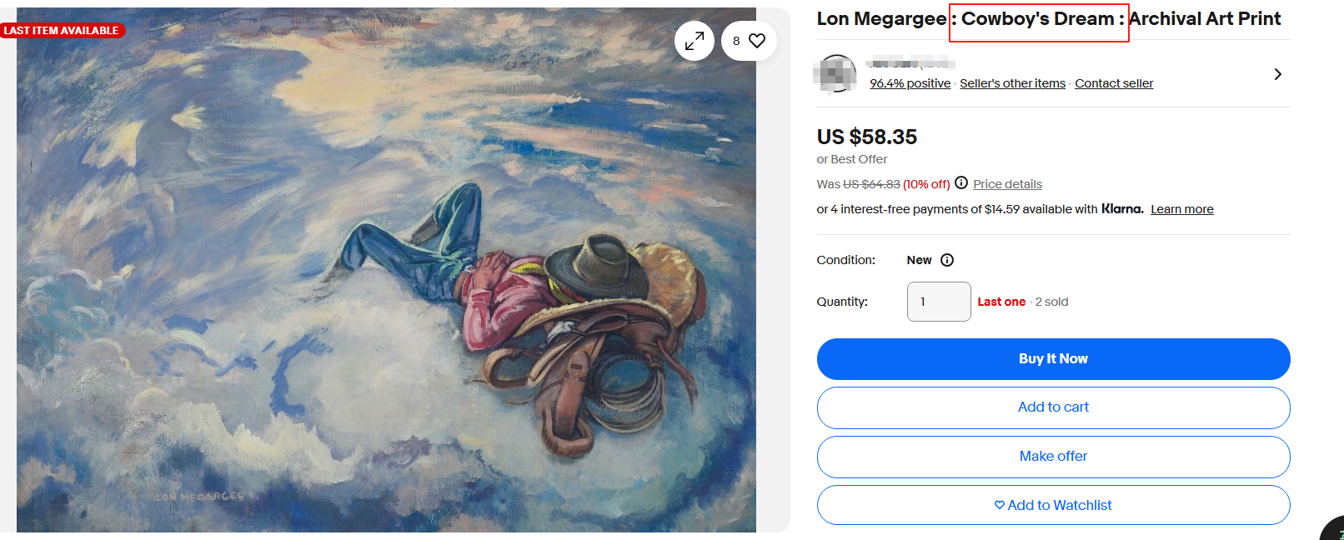1344x540 pixels.
Task: Click the info icon next to New condition
Action: [x=947, y=260]
